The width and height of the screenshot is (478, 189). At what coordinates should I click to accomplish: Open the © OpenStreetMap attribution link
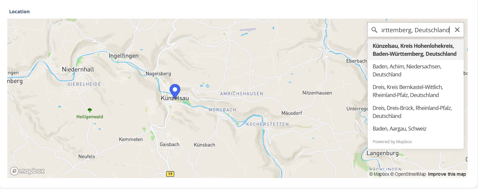pyautogui.click(x=408, y=174)
